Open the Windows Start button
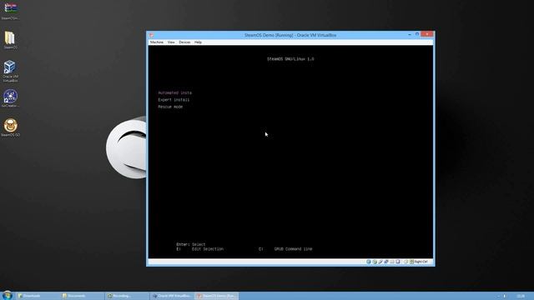The width and height of the screenshot is (534, 300). coord(7,295)
